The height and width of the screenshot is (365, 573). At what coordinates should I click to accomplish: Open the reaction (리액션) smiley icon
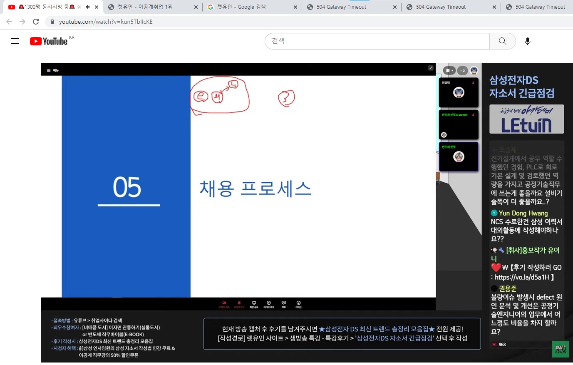pyautogui.click(x=298, y=304)
